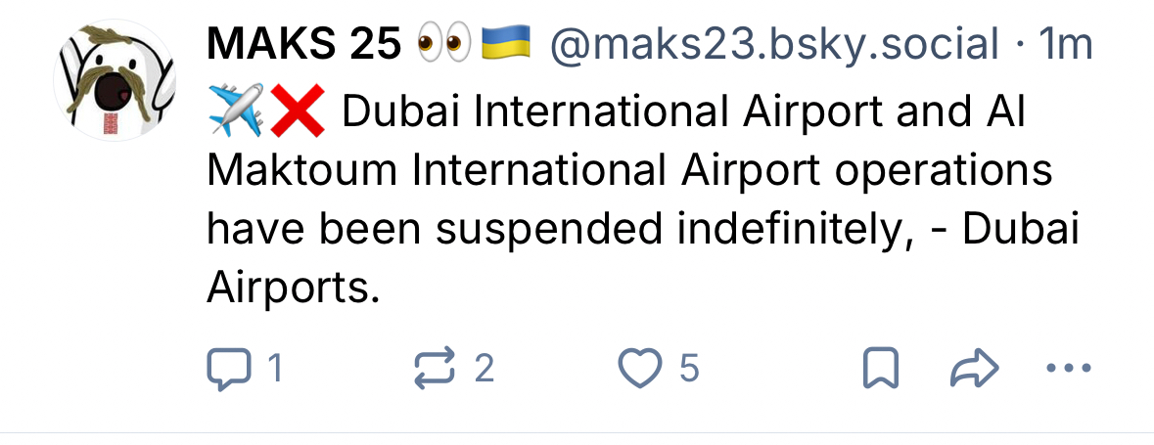
Task: Click the reply count number 1
Action: [275, 368]
